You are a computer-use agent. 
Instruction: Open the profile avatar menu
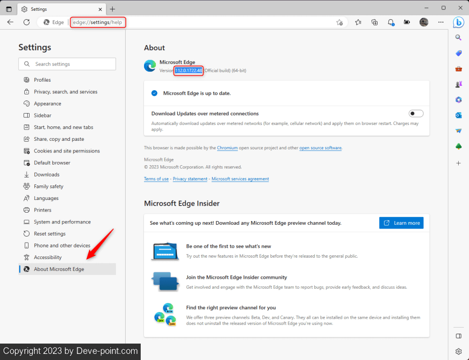[x=424, y=22]
